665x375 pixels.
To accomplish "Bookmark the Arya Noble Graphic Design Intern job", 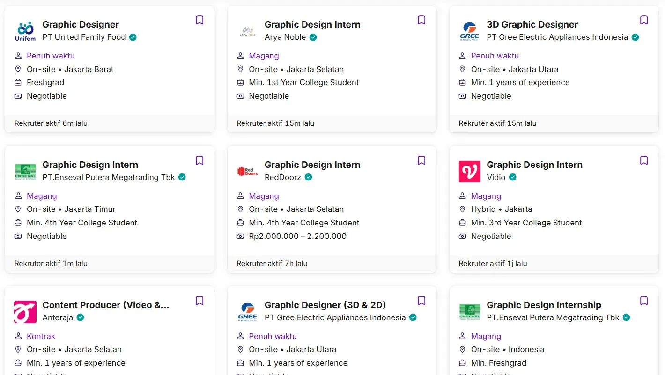I will tap(421, 20).
